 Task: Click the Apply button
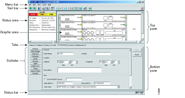tap(137, 50)
